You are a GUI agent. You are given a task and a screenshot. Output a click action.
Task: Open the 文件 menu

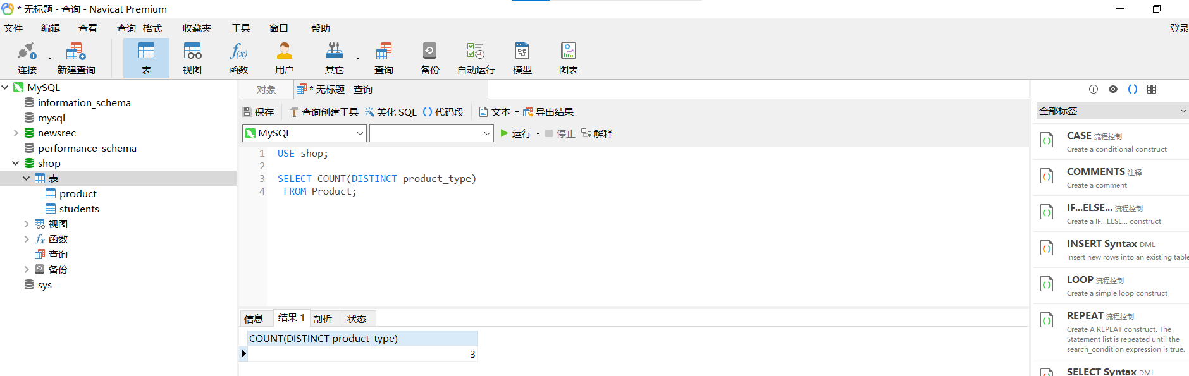click(13, 28)
